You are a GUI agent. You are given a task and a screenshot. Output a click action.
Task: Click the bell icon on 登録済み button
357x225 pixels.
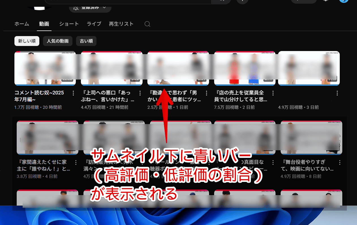point(76,8)
